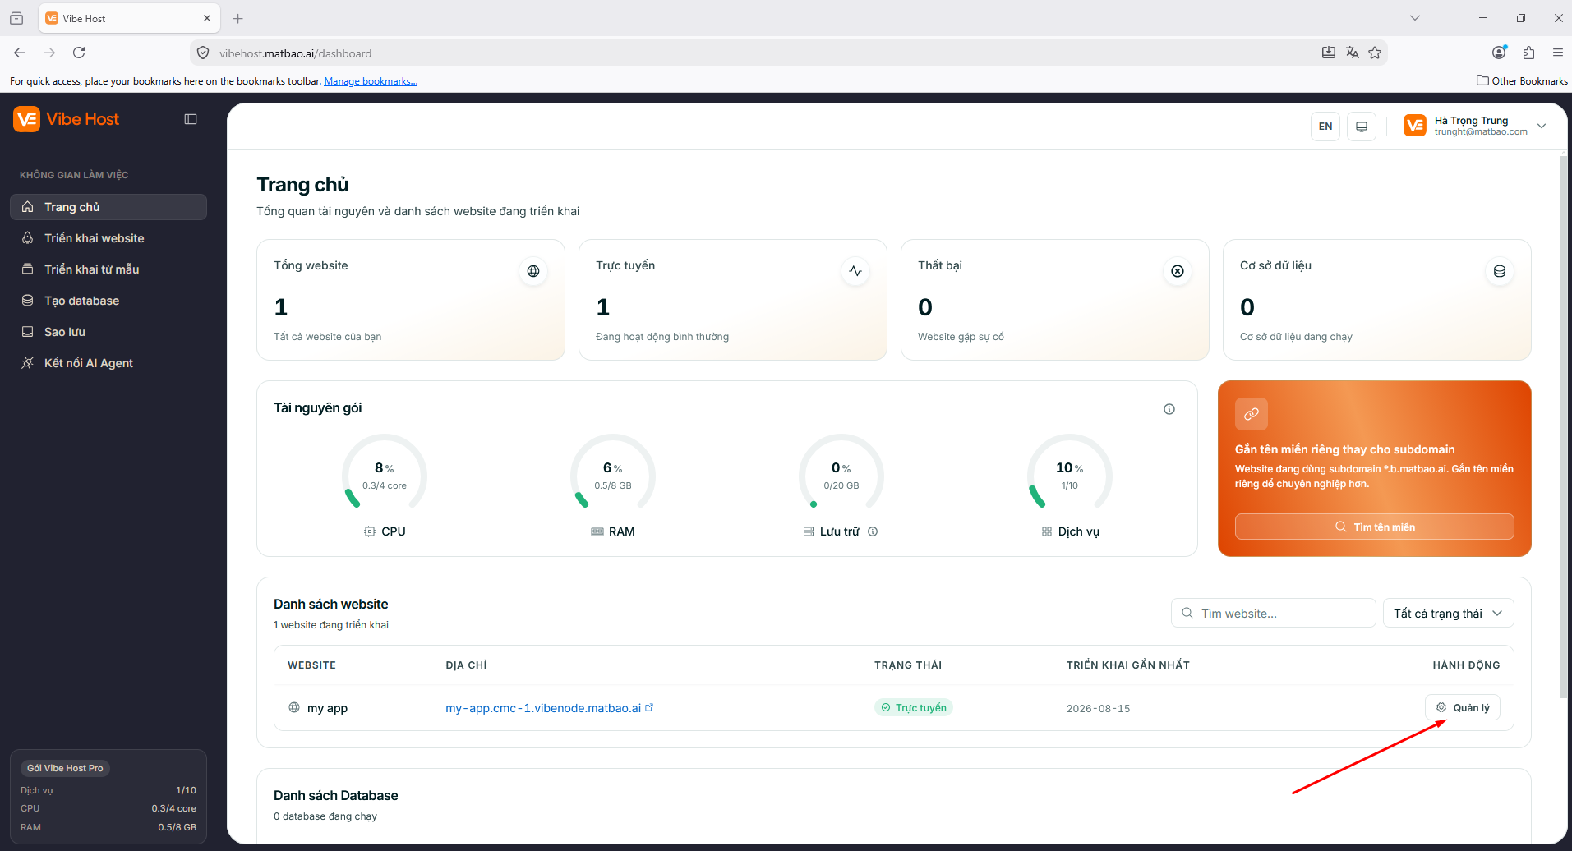Image resolution: width=1572 pixels, height=851 pixels.
Task: Click the activity pulse icon on Trực tuyến card
Action: point(855,271)
